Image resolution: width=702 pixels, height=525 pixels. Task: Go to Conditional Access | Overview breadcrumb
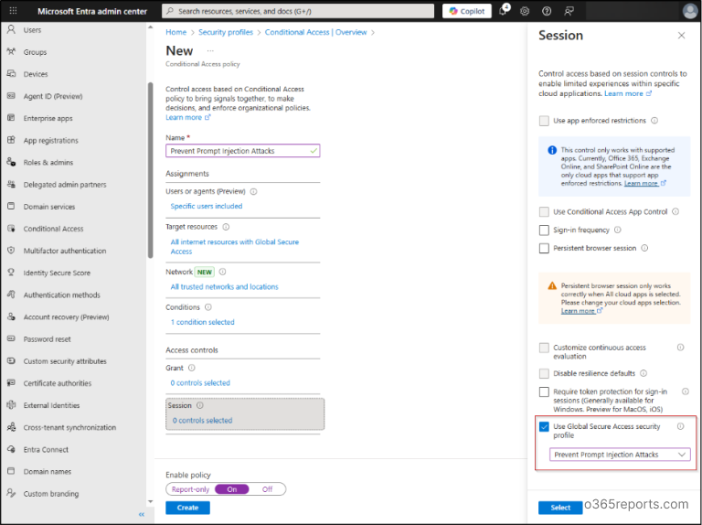click(315, 32)
